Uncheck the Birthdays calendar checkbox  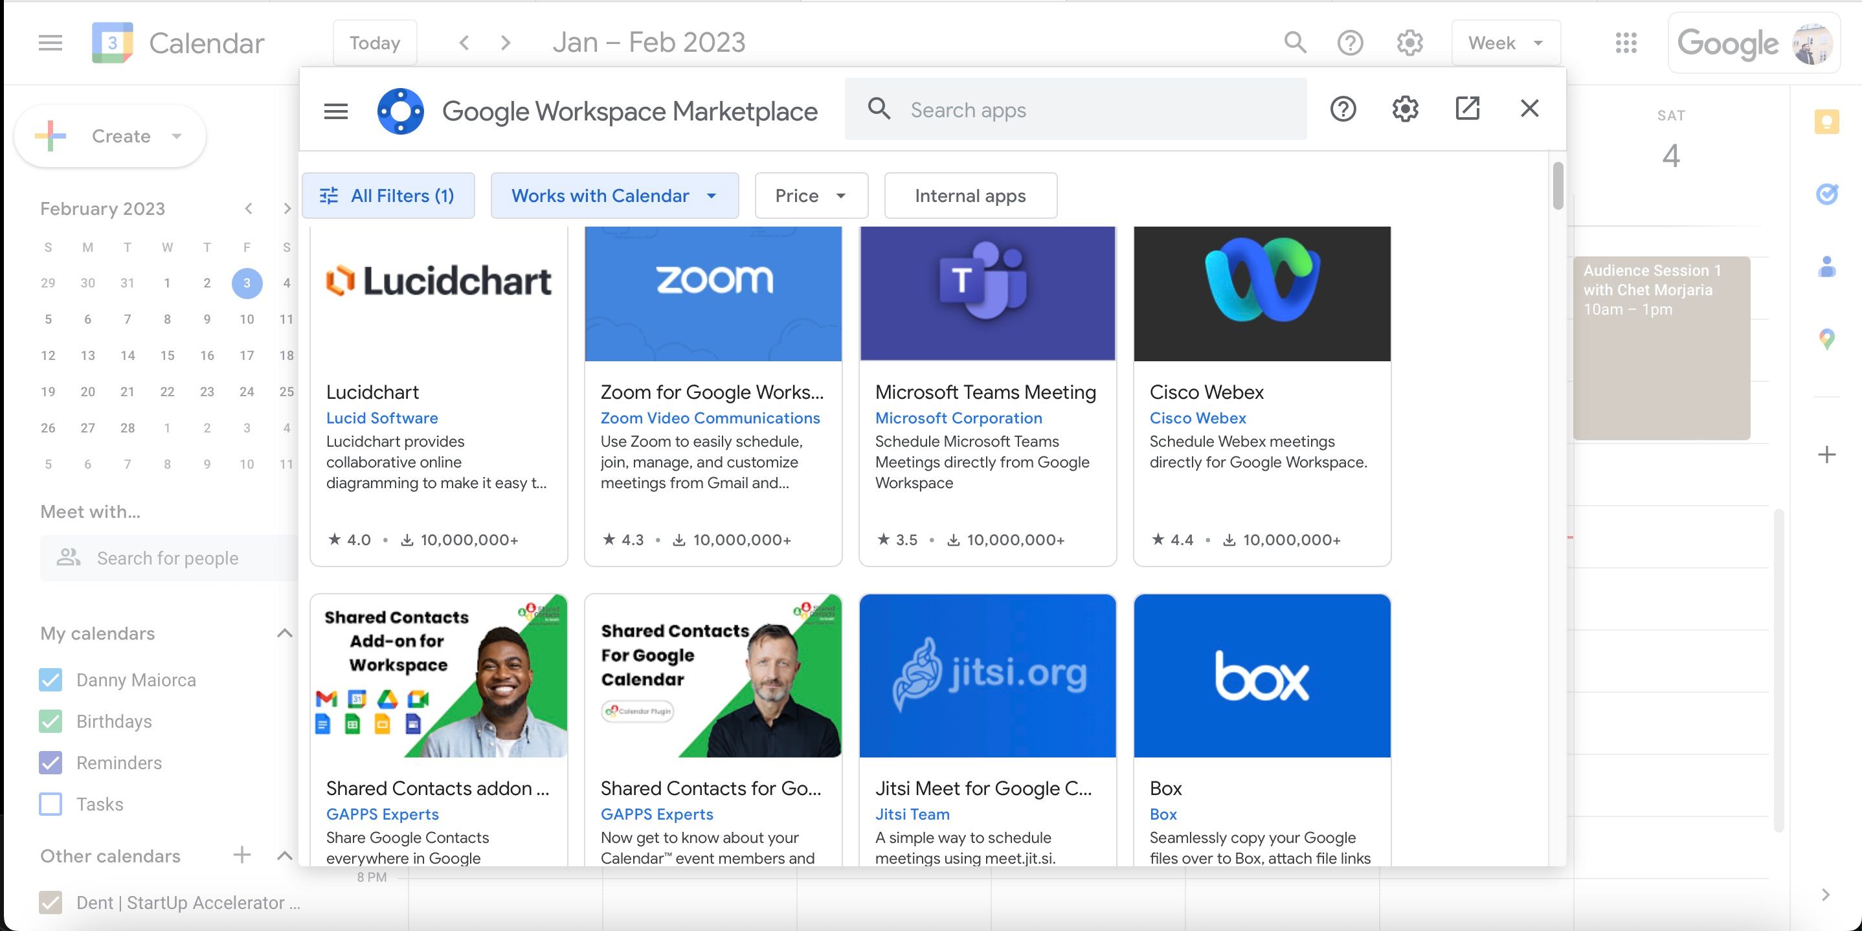(x=50, y=721)
